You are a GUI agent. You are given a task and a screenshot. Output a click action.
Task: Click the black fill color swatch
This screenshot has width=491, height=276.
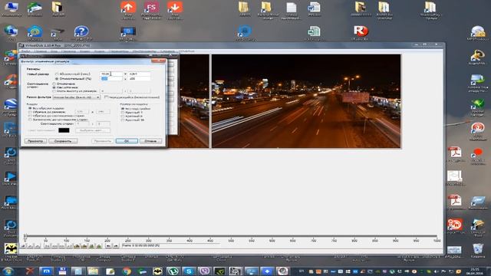pyautogui.click(x=64, y=130)
